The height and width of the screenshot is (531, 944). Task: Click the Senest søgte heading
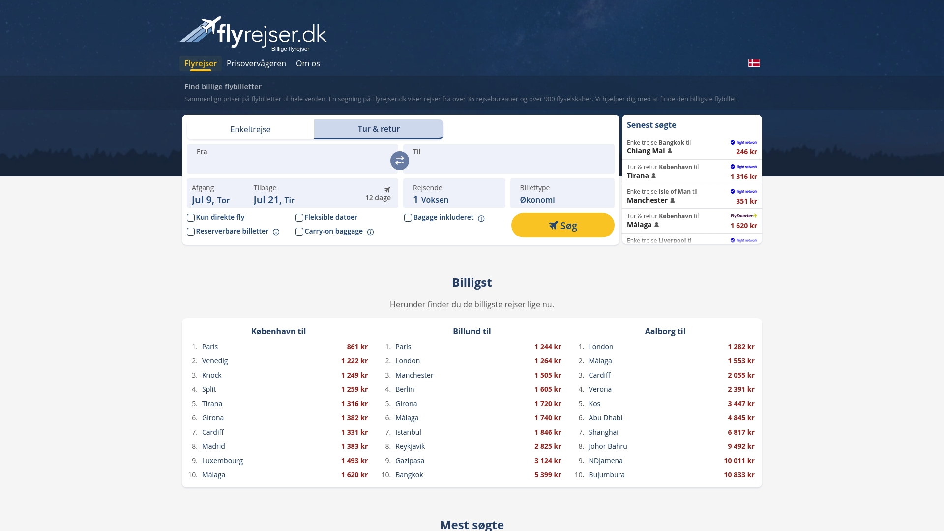click(651, 125)
